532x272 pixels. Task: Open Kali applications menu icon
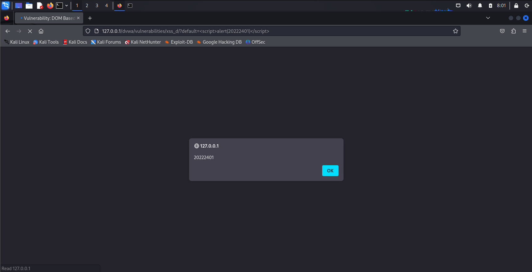point(6,5)
